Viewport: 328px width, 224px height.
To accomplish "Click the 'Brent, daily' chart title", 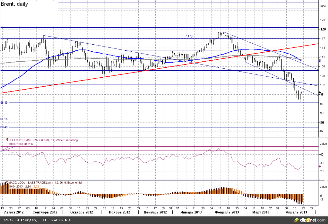I will tap(14, 4).
